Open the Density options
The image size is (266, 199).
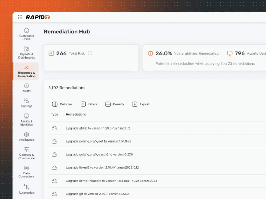[x=115, y=104]
